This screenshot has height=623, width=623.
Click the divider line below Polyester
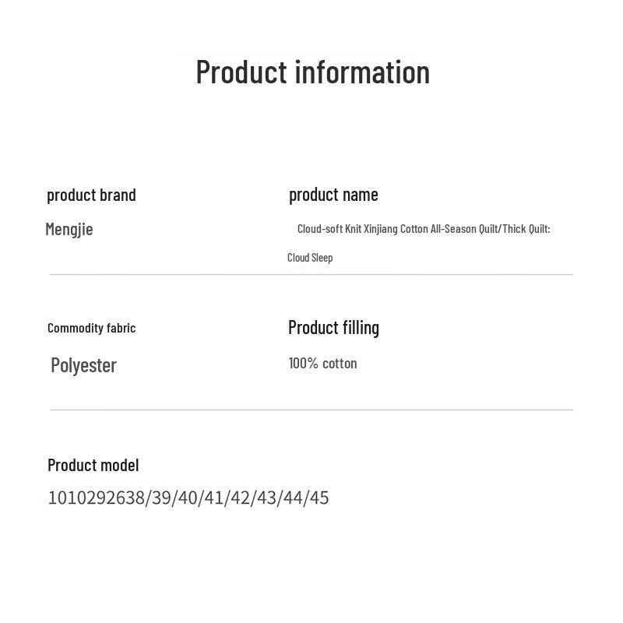pyautogui.click(x=311, y=410)
